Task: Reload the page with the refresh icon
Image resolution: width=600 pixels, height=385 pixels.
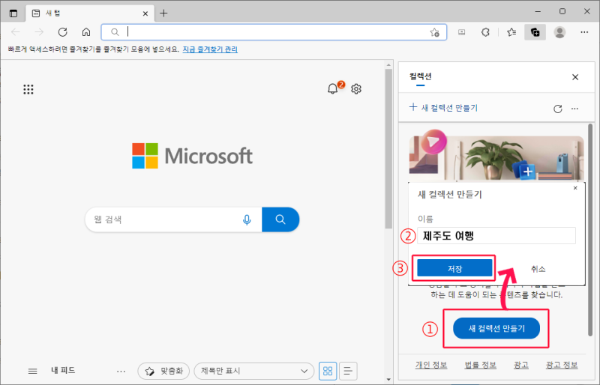Action: point(63,32)
